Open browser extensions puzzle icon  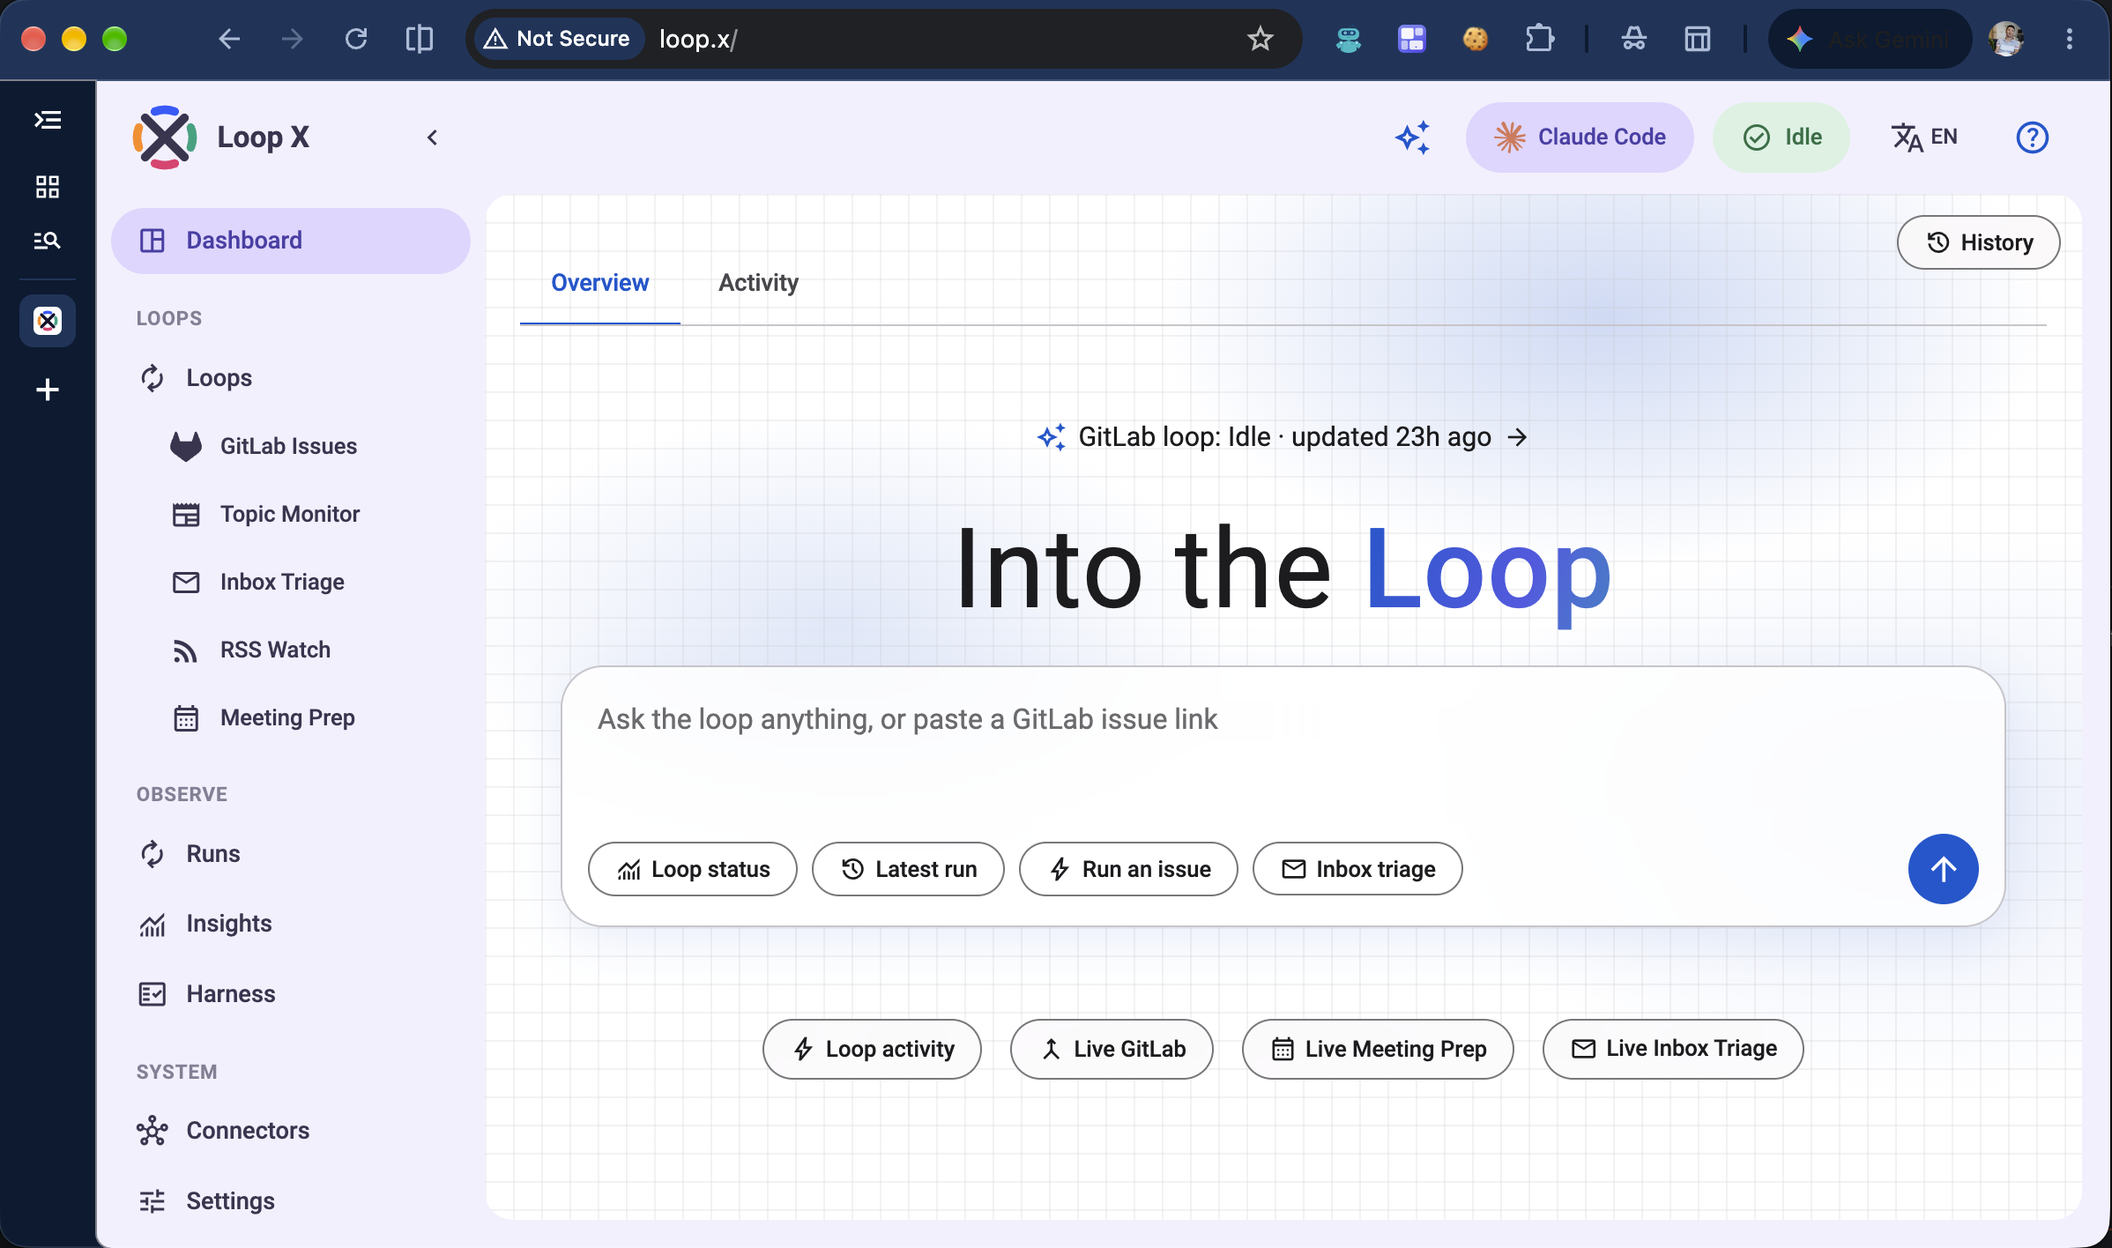click(x=1539, y=39)
